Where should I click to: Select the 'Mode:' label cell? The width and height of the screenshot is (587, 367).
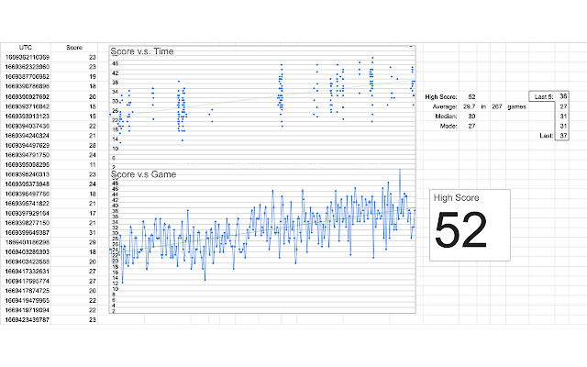click(x=441, y=127)
